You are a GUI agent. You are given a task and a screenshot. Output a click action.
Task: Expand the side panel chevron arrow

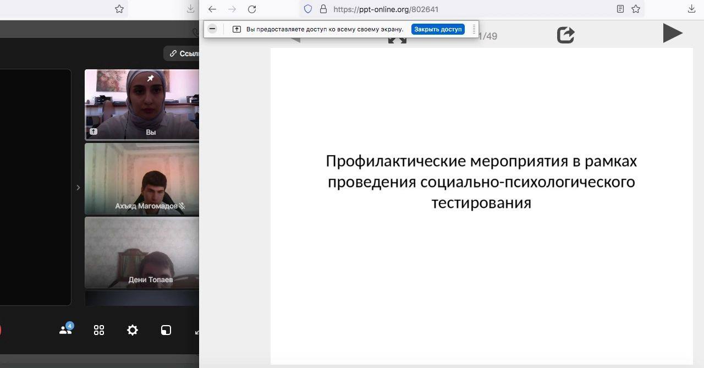78,188
